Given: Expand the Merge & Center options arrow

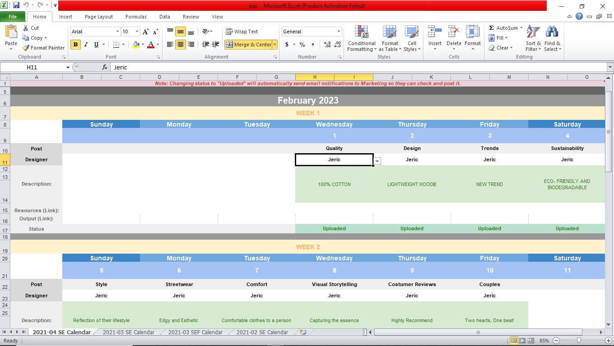Looking at the screenshot, I should coord(274,45).
